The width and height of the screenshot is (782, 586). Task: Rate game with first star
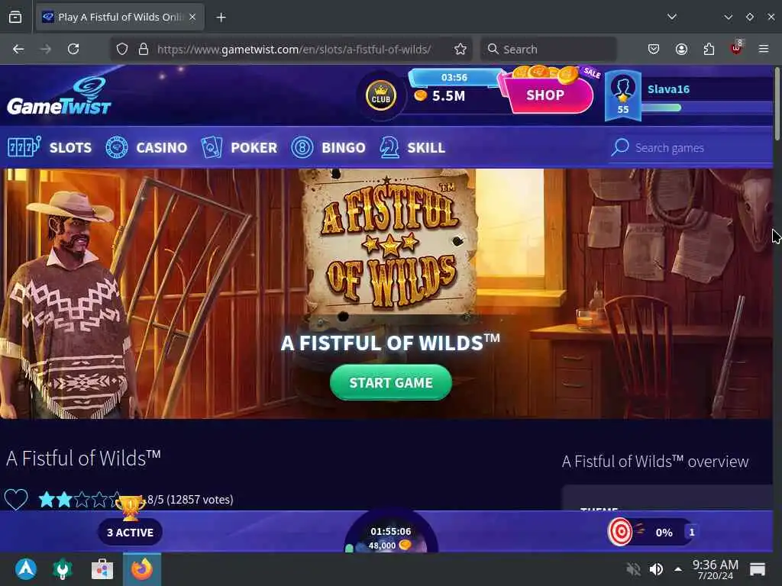click(x=47, y=499)
